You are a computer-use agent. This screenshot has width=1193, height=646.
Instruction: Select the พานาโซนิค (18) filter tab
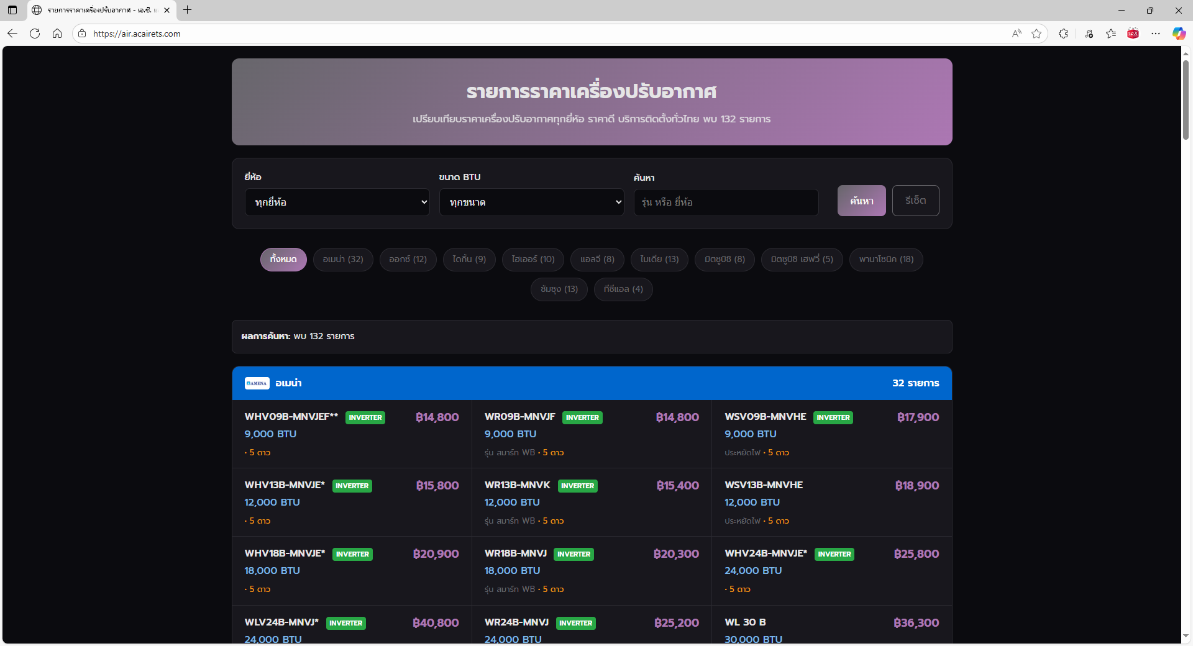point(886,260)
